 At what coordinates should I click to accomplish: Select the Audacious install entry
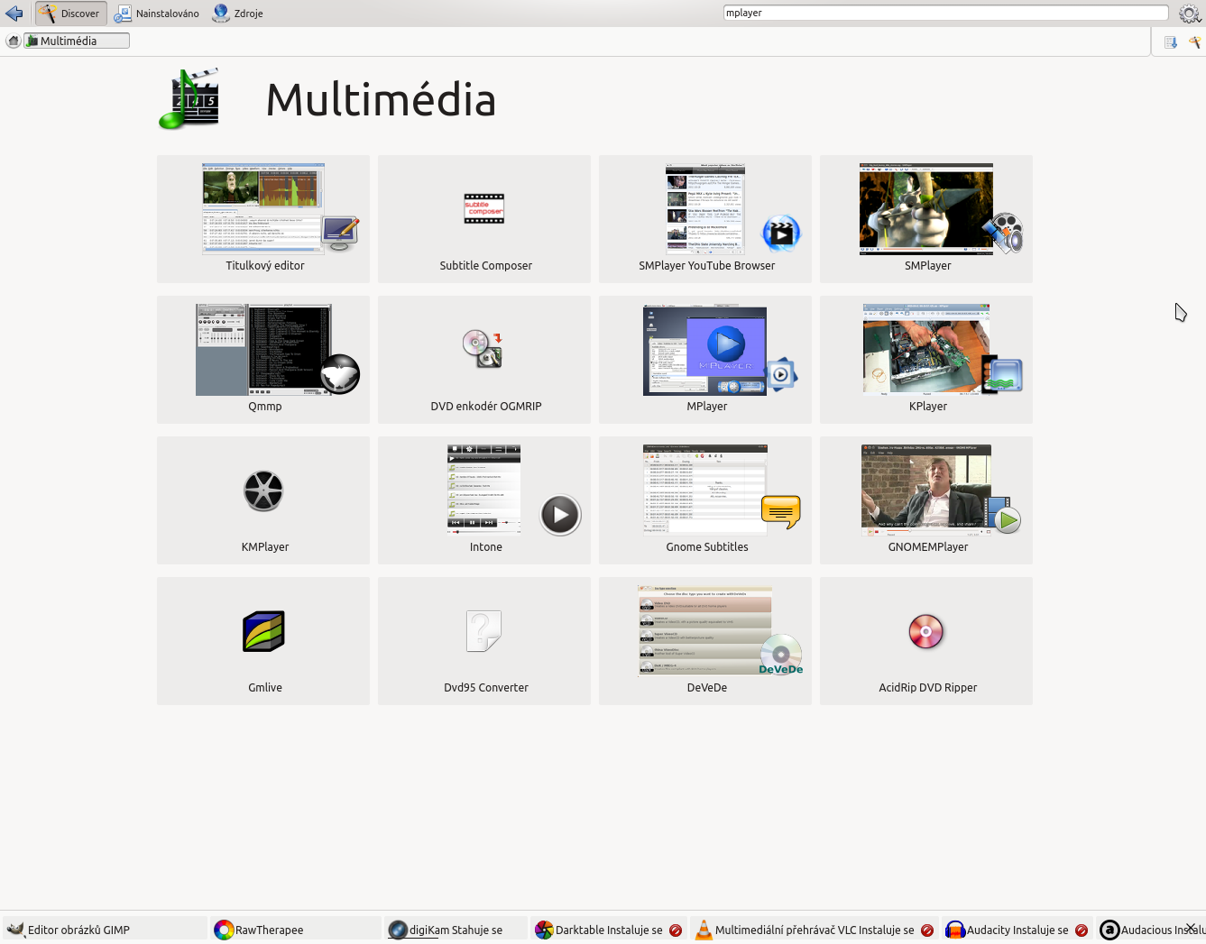[x=1150, y=930]
